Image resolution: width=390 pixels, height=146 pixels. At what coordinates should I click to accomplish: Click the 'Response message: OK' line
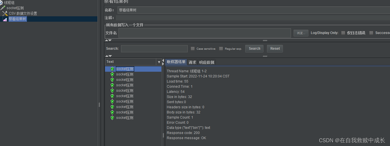click(186, 138)
